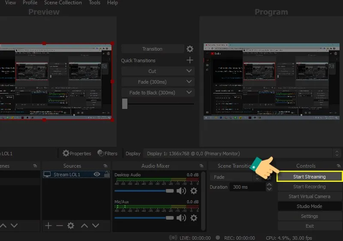This screenshot has height=241, width=343.
Task: Click the Start Recording button
Action: pyautogui.click(x=309, y=187)
